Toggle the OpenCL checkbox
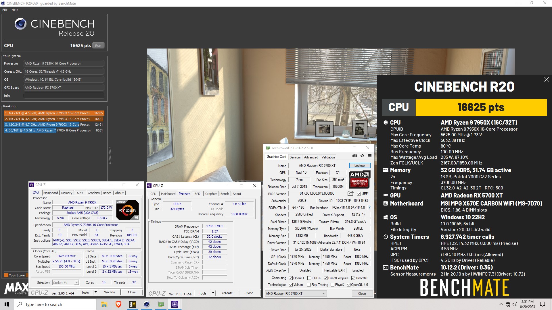 tap(291, 278)
